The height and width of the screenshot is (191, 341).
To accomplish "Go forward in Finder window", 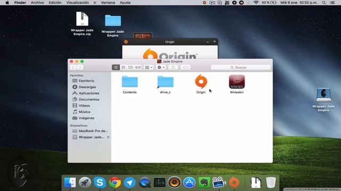I will [80, 67].
